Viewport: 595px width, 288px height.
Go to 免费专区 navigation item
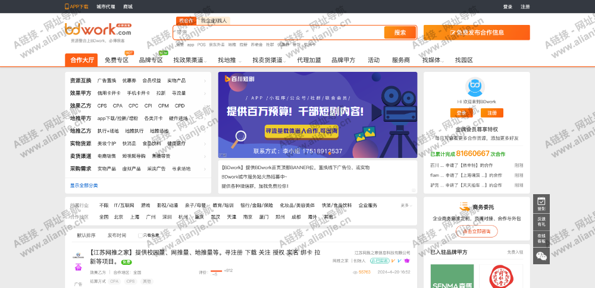(x=117, y=60)
